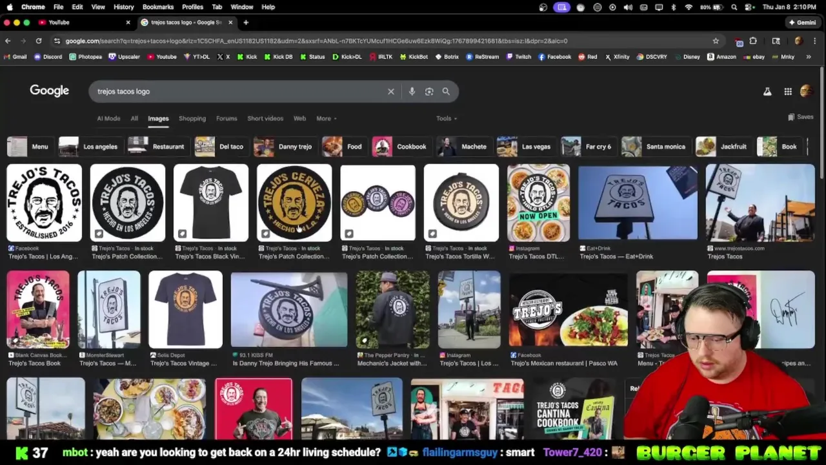Open the Established 2016 logo image
This screenshot has height=465, width=826.
(45, 203)
